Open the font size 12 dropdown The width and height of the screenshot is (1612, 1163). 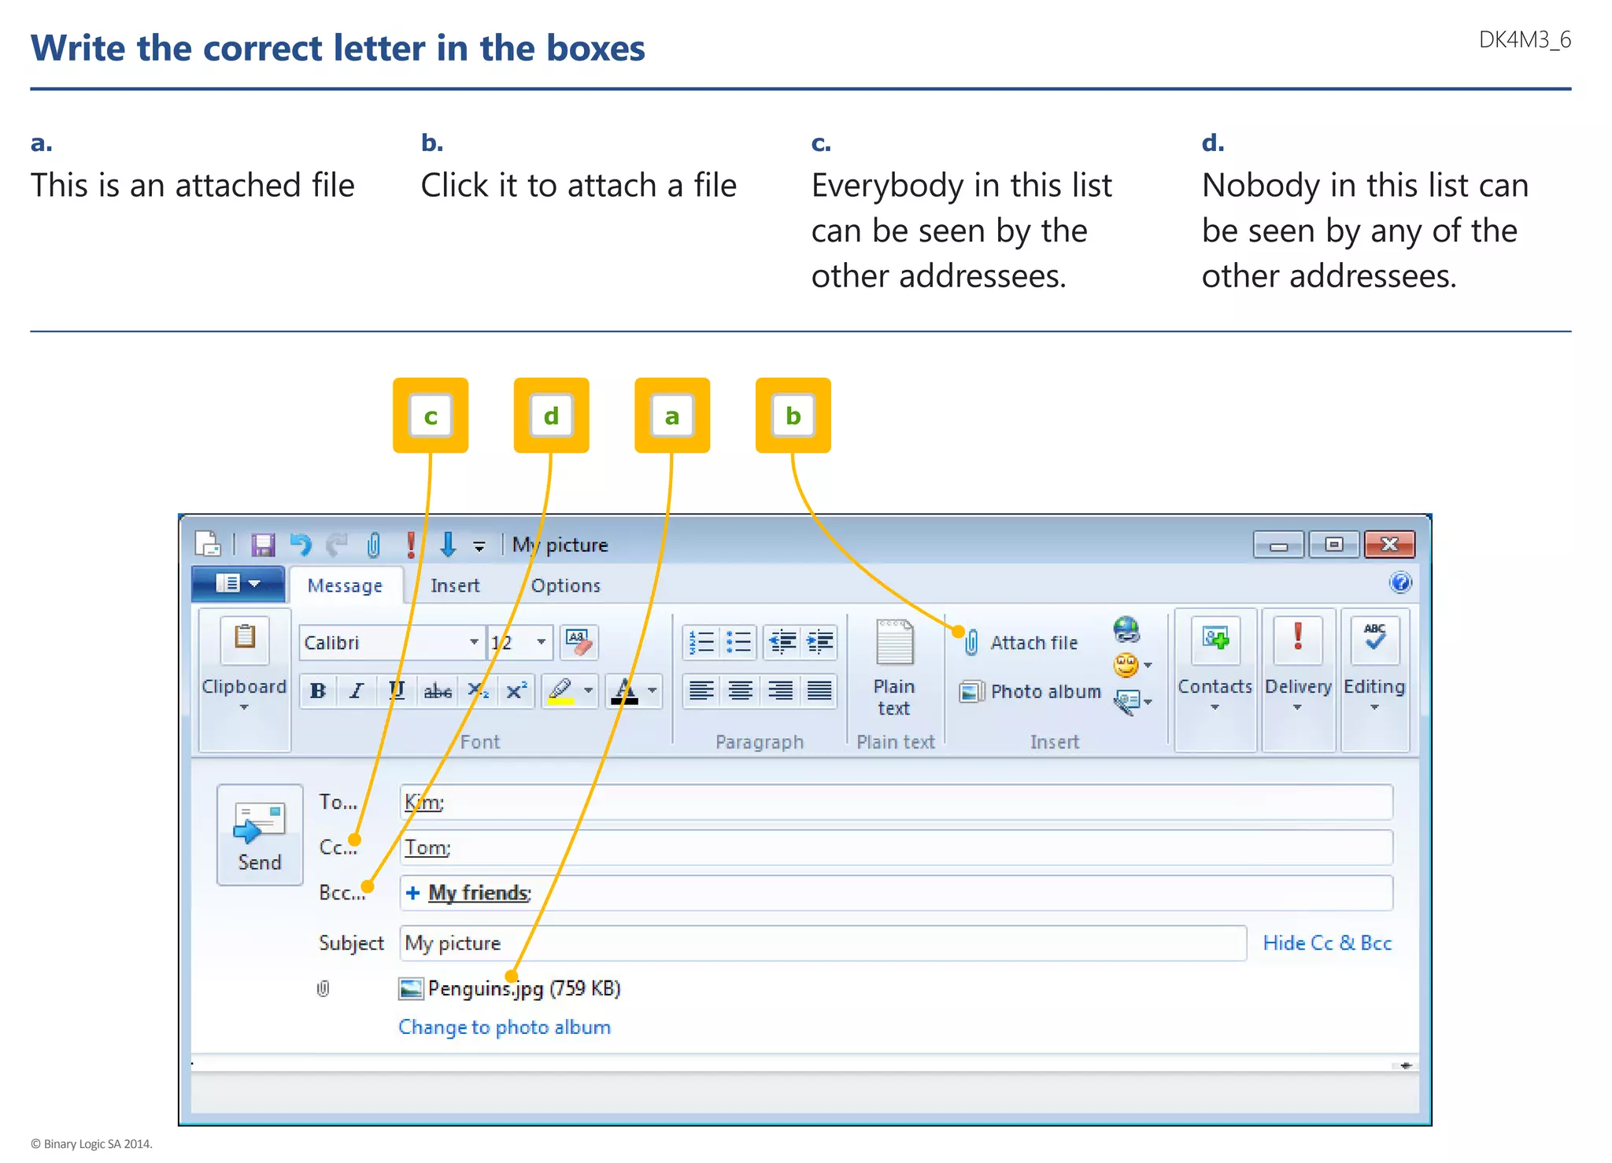(x=541, y=642)
